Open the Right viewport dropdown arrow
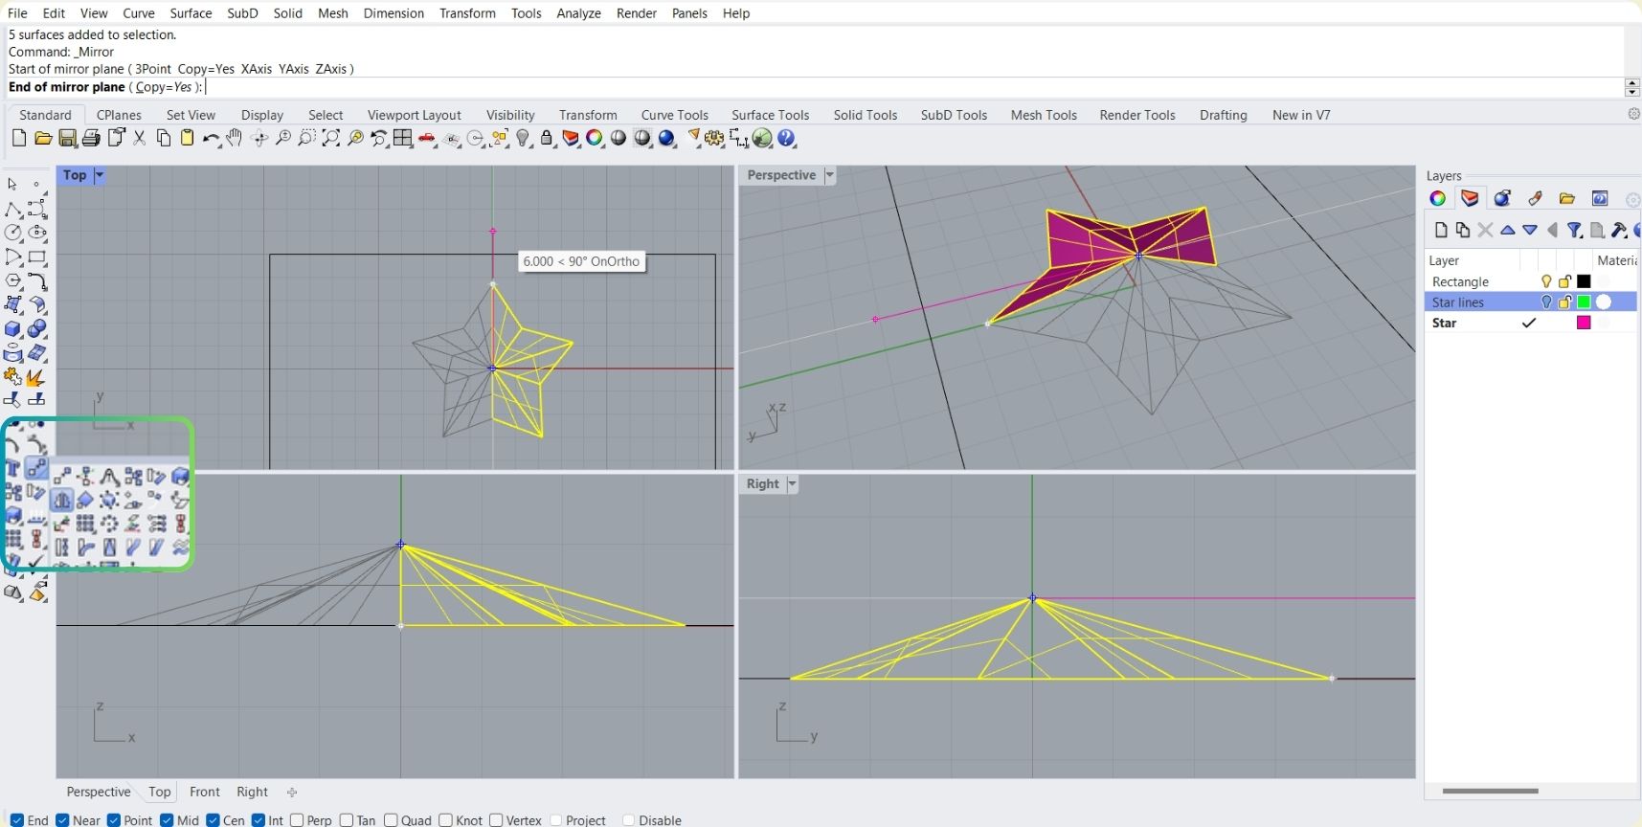The height and width of the screenshot is (827, 1642). pos(792,484)
